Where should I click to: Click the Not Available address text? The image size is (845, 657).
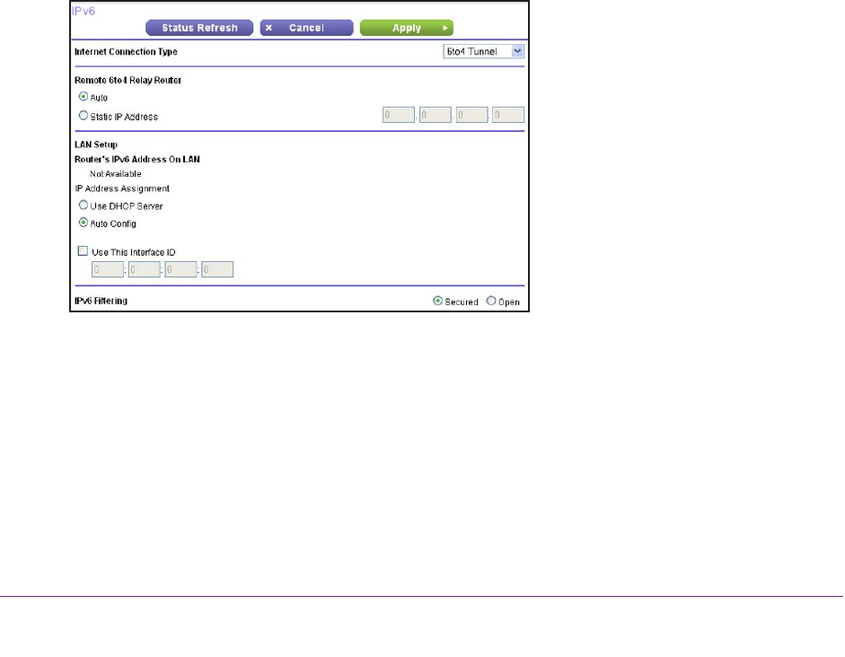[116, 174]
